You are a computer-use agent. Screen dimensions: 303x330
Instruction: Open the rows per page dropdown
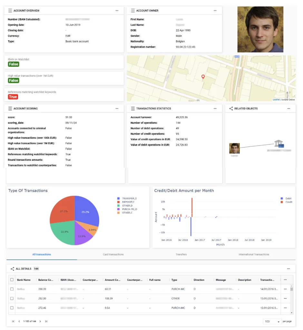(272, 321)
